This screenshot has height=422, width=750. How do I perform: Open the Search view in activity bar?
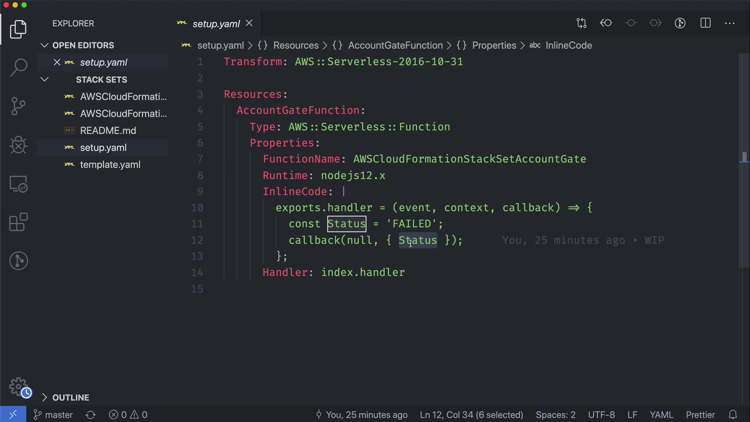point(18,68)
